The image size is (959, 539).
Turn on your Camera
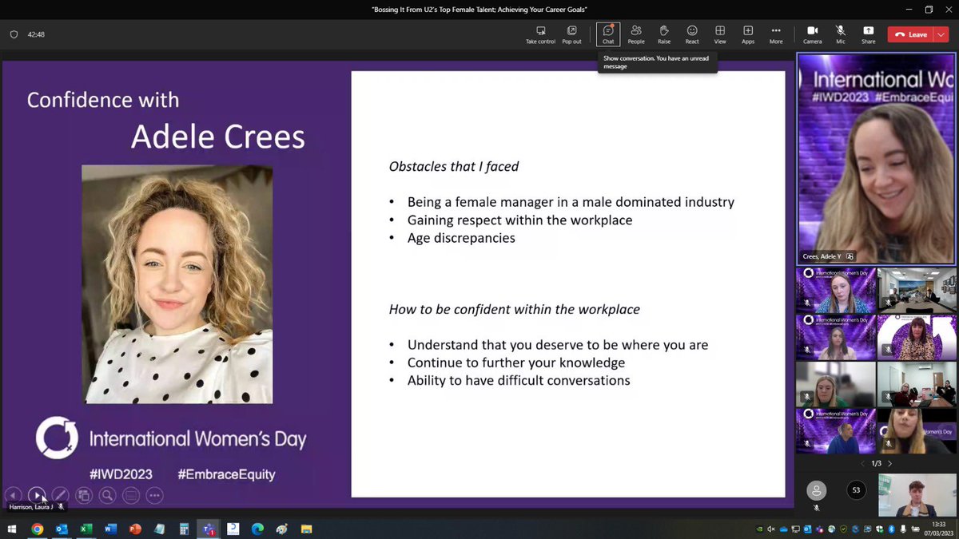(x=812, y=34)
